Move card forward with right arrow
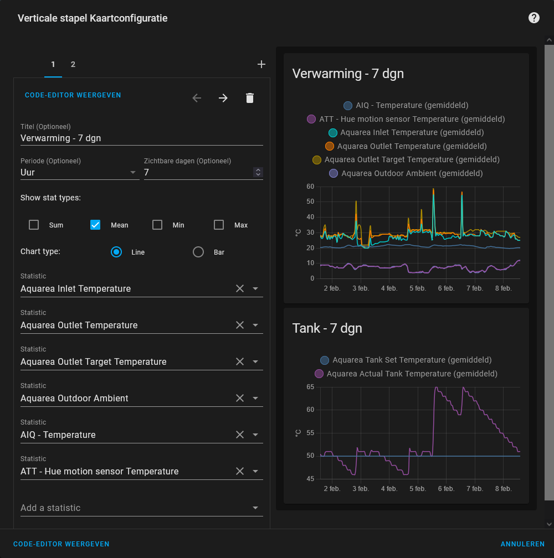Screen dimensions: 554x558 (223, 98)
